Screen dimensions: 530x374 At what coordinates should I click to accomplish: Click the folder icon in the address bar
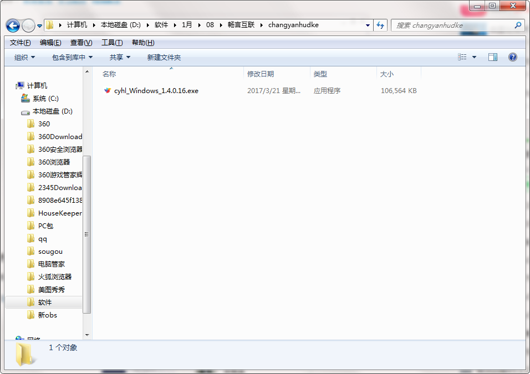coord(49,24)
